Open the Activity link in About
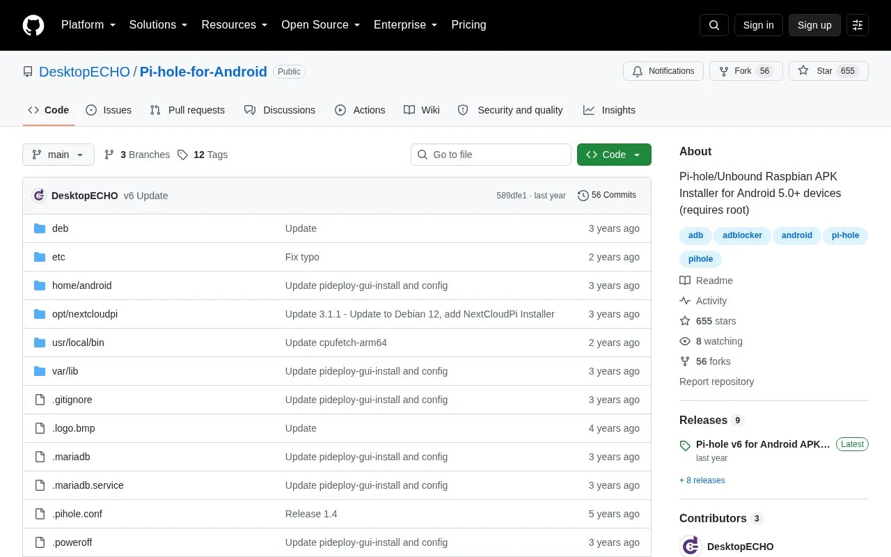Image resolution: width=891 pixels, height=557 pixels. point(703,301)
